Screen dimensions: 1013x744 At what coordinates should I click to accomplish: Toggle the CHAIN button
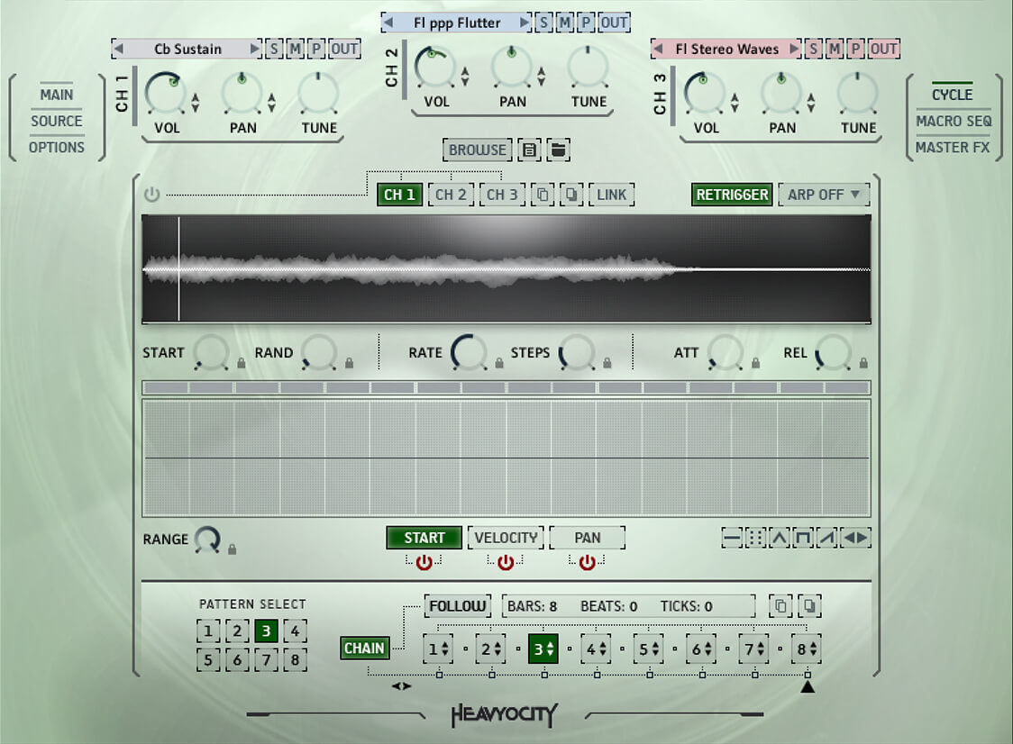(x=365, y=648)
